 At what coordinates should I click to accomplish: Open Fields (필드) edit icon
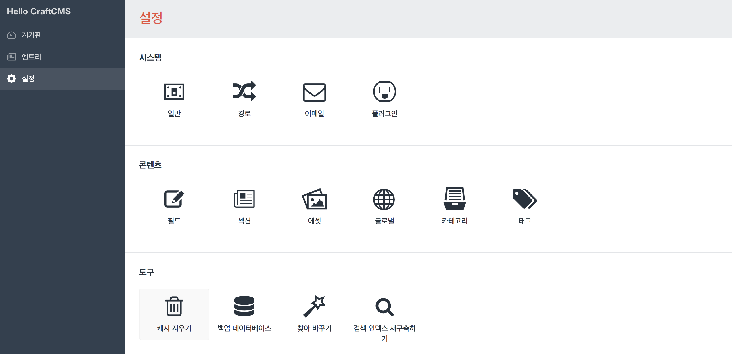pos(174,199)
